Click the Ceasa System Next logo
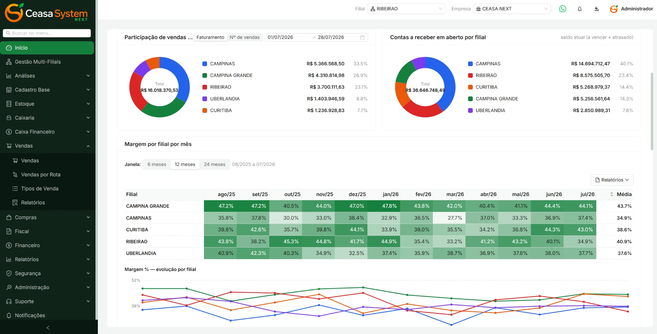Viewport: 657px width, 334px height. pos(47,13)
